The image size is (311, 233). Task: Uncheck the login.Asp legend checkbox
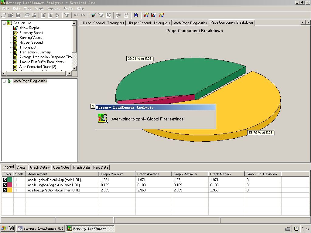pyautogui.click(x=5, y=185)
